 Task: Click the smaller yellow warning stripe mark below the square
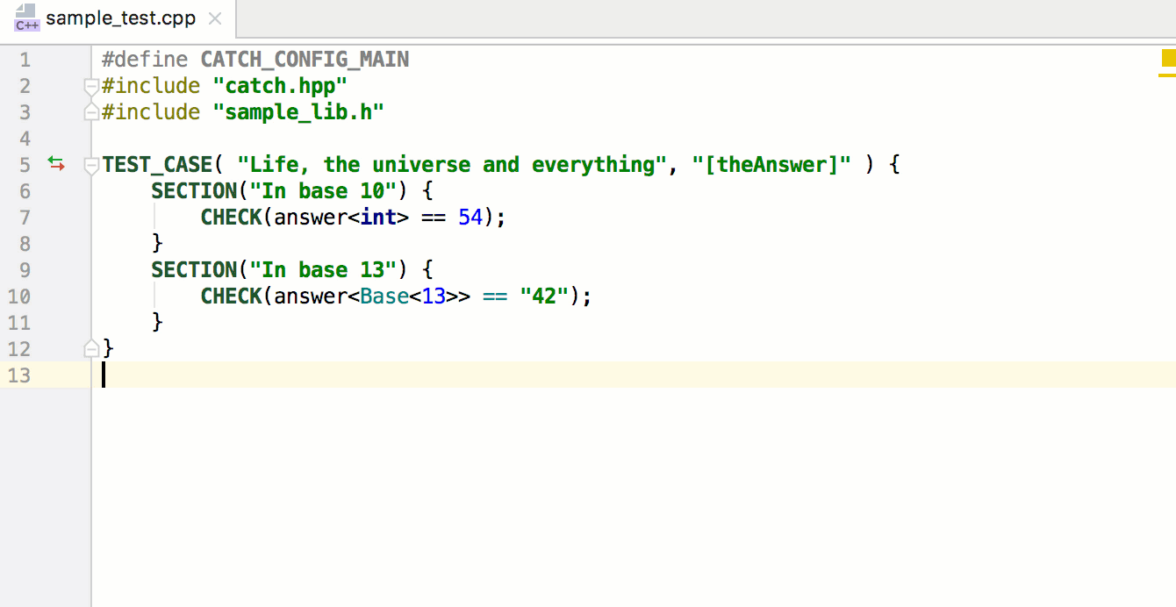pos(1167,75)
